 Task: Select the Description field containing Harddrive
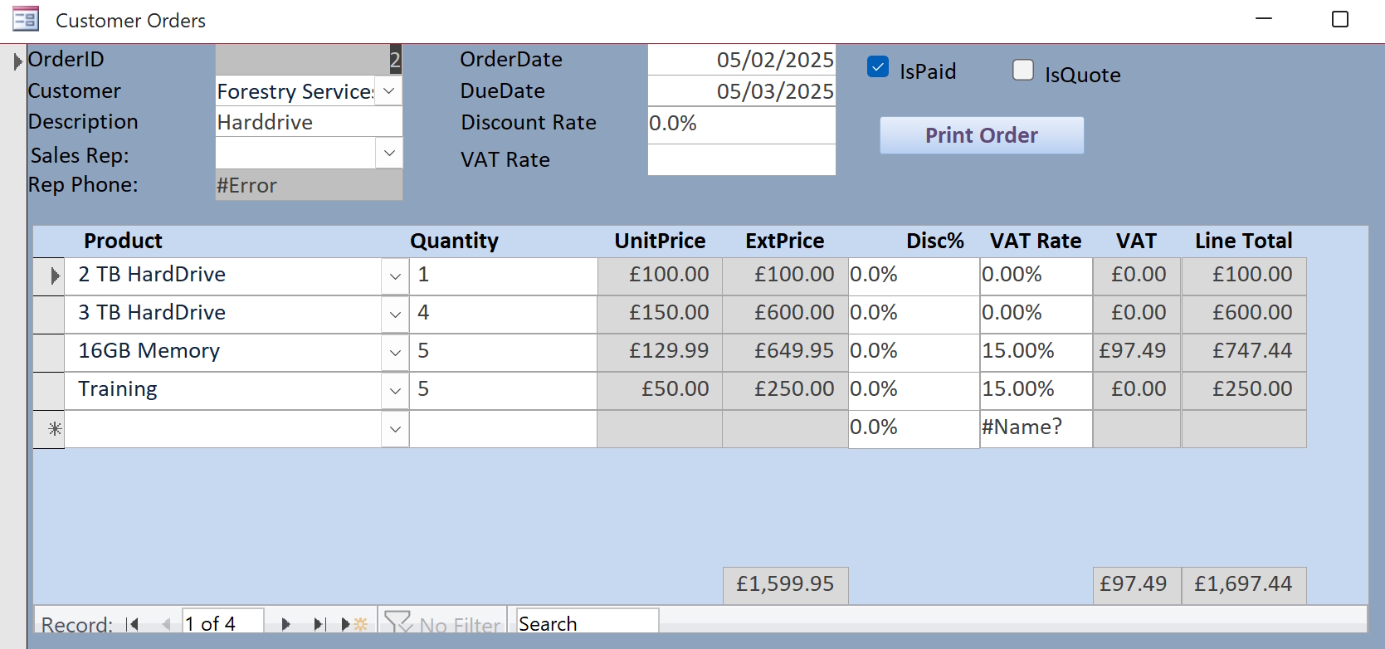click(308, 123)
